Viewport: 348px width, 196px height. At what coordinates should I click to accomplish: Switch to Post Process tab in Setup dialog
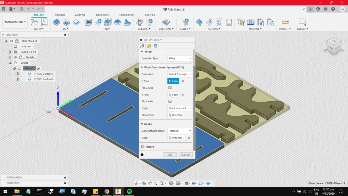[x=155, y=46]
